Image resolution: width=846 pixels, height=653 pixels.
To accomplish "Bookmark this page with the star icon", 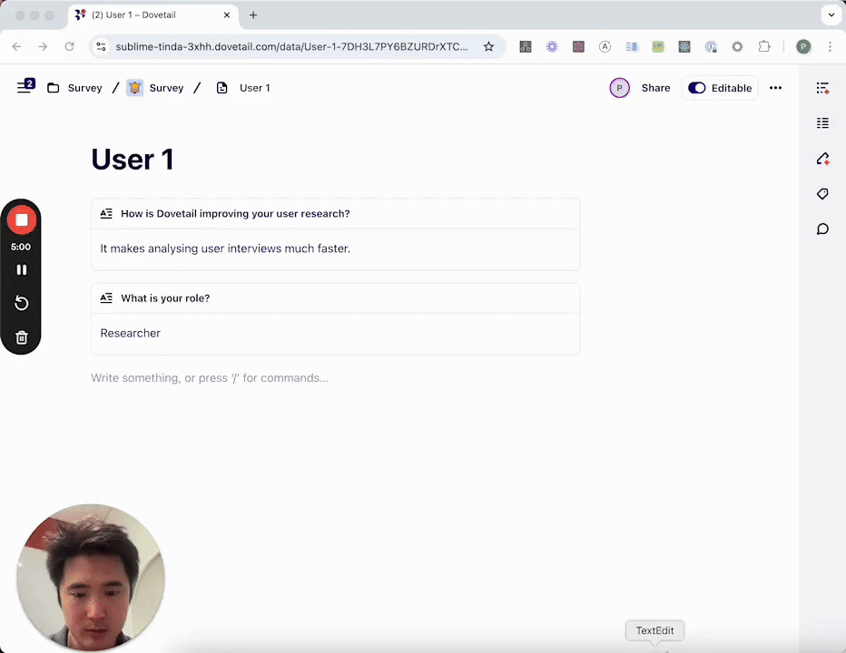I will point(488,46).
